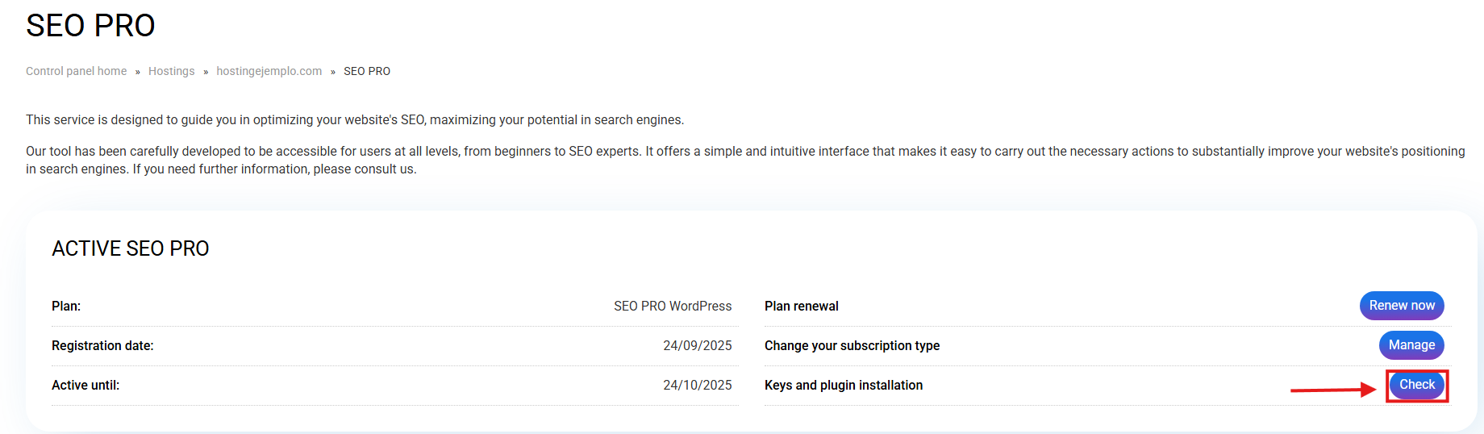Open the hostingejemplo.com breadcrumb link
Viewport: 1484px width, 434px height.
click(x=269, y=71)
